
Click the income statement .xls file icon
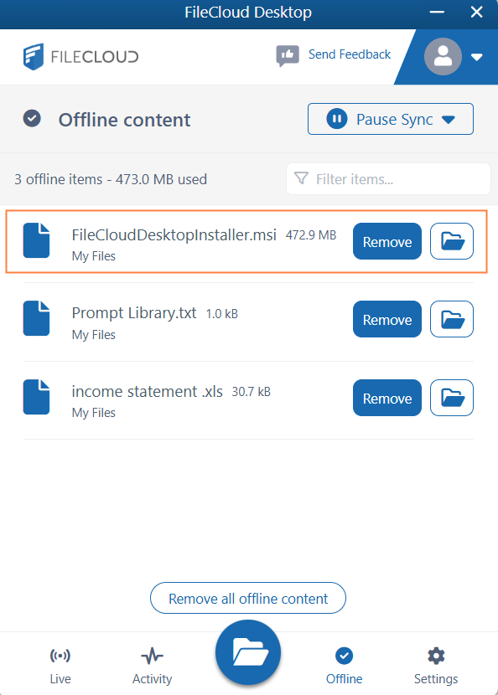[x=36, y=397]
